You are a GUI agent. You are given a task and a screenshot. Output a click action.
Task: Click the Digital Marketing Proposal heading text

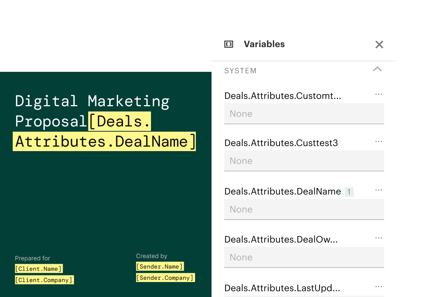[92, 111]
